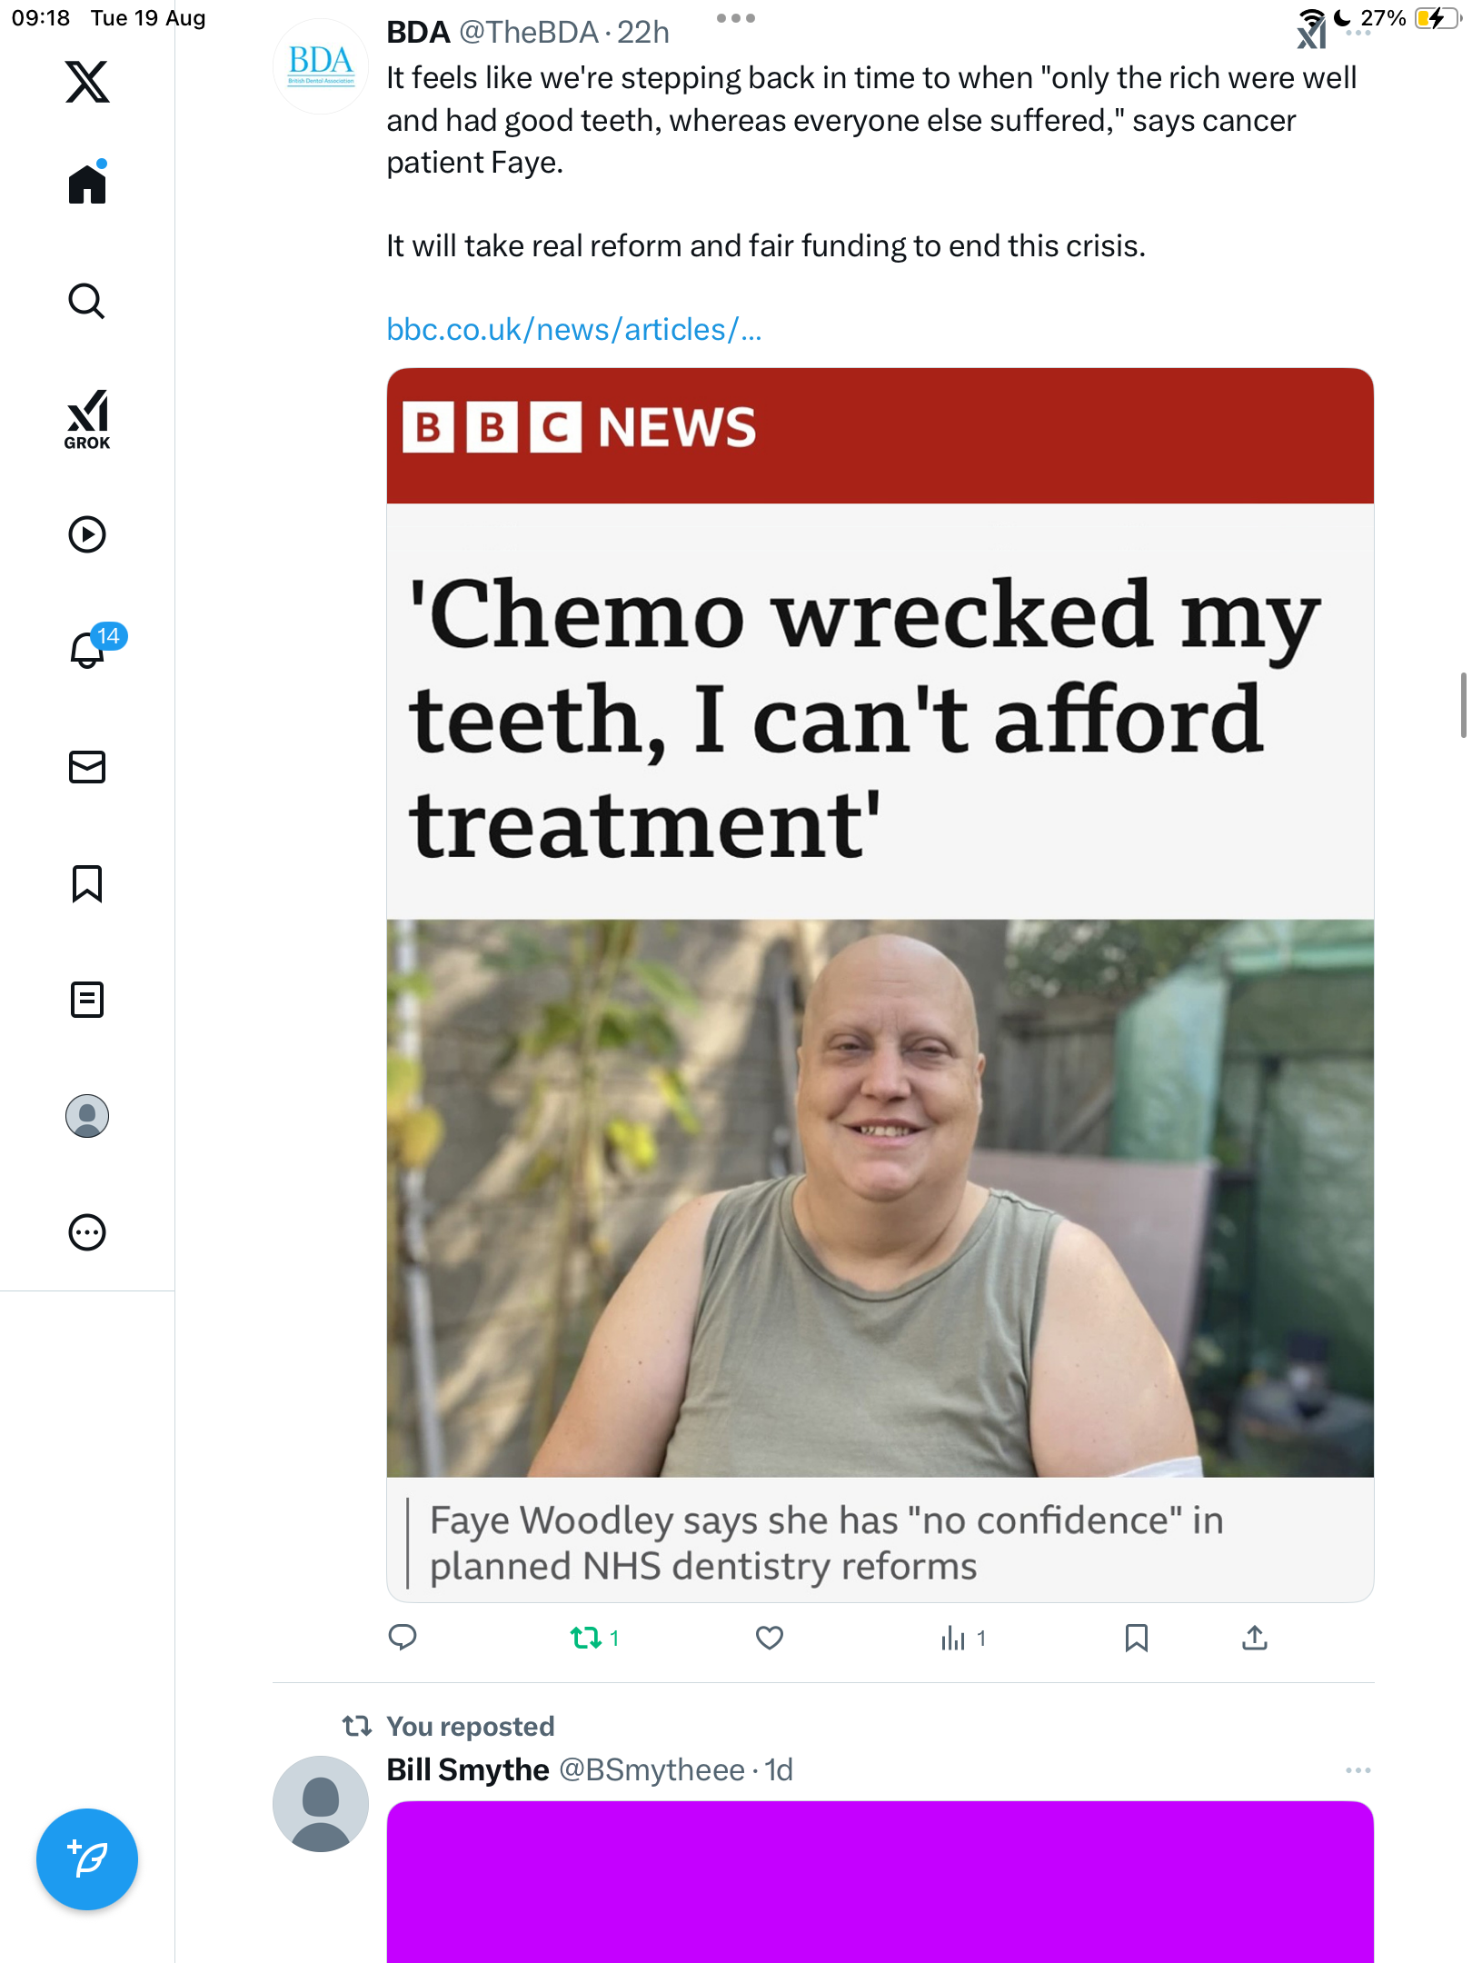Like the BDA post

(770, 1638)
